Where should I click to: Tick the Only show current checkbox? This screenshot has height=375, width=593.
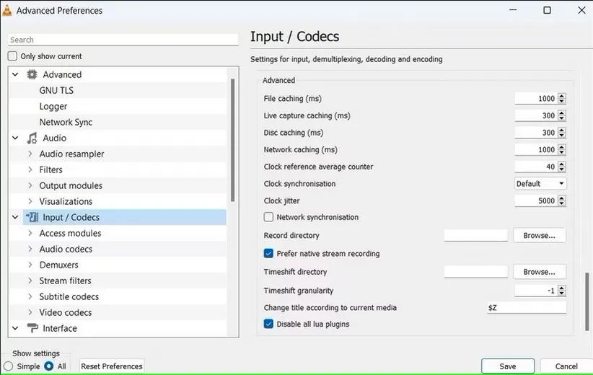pos(12,56)
